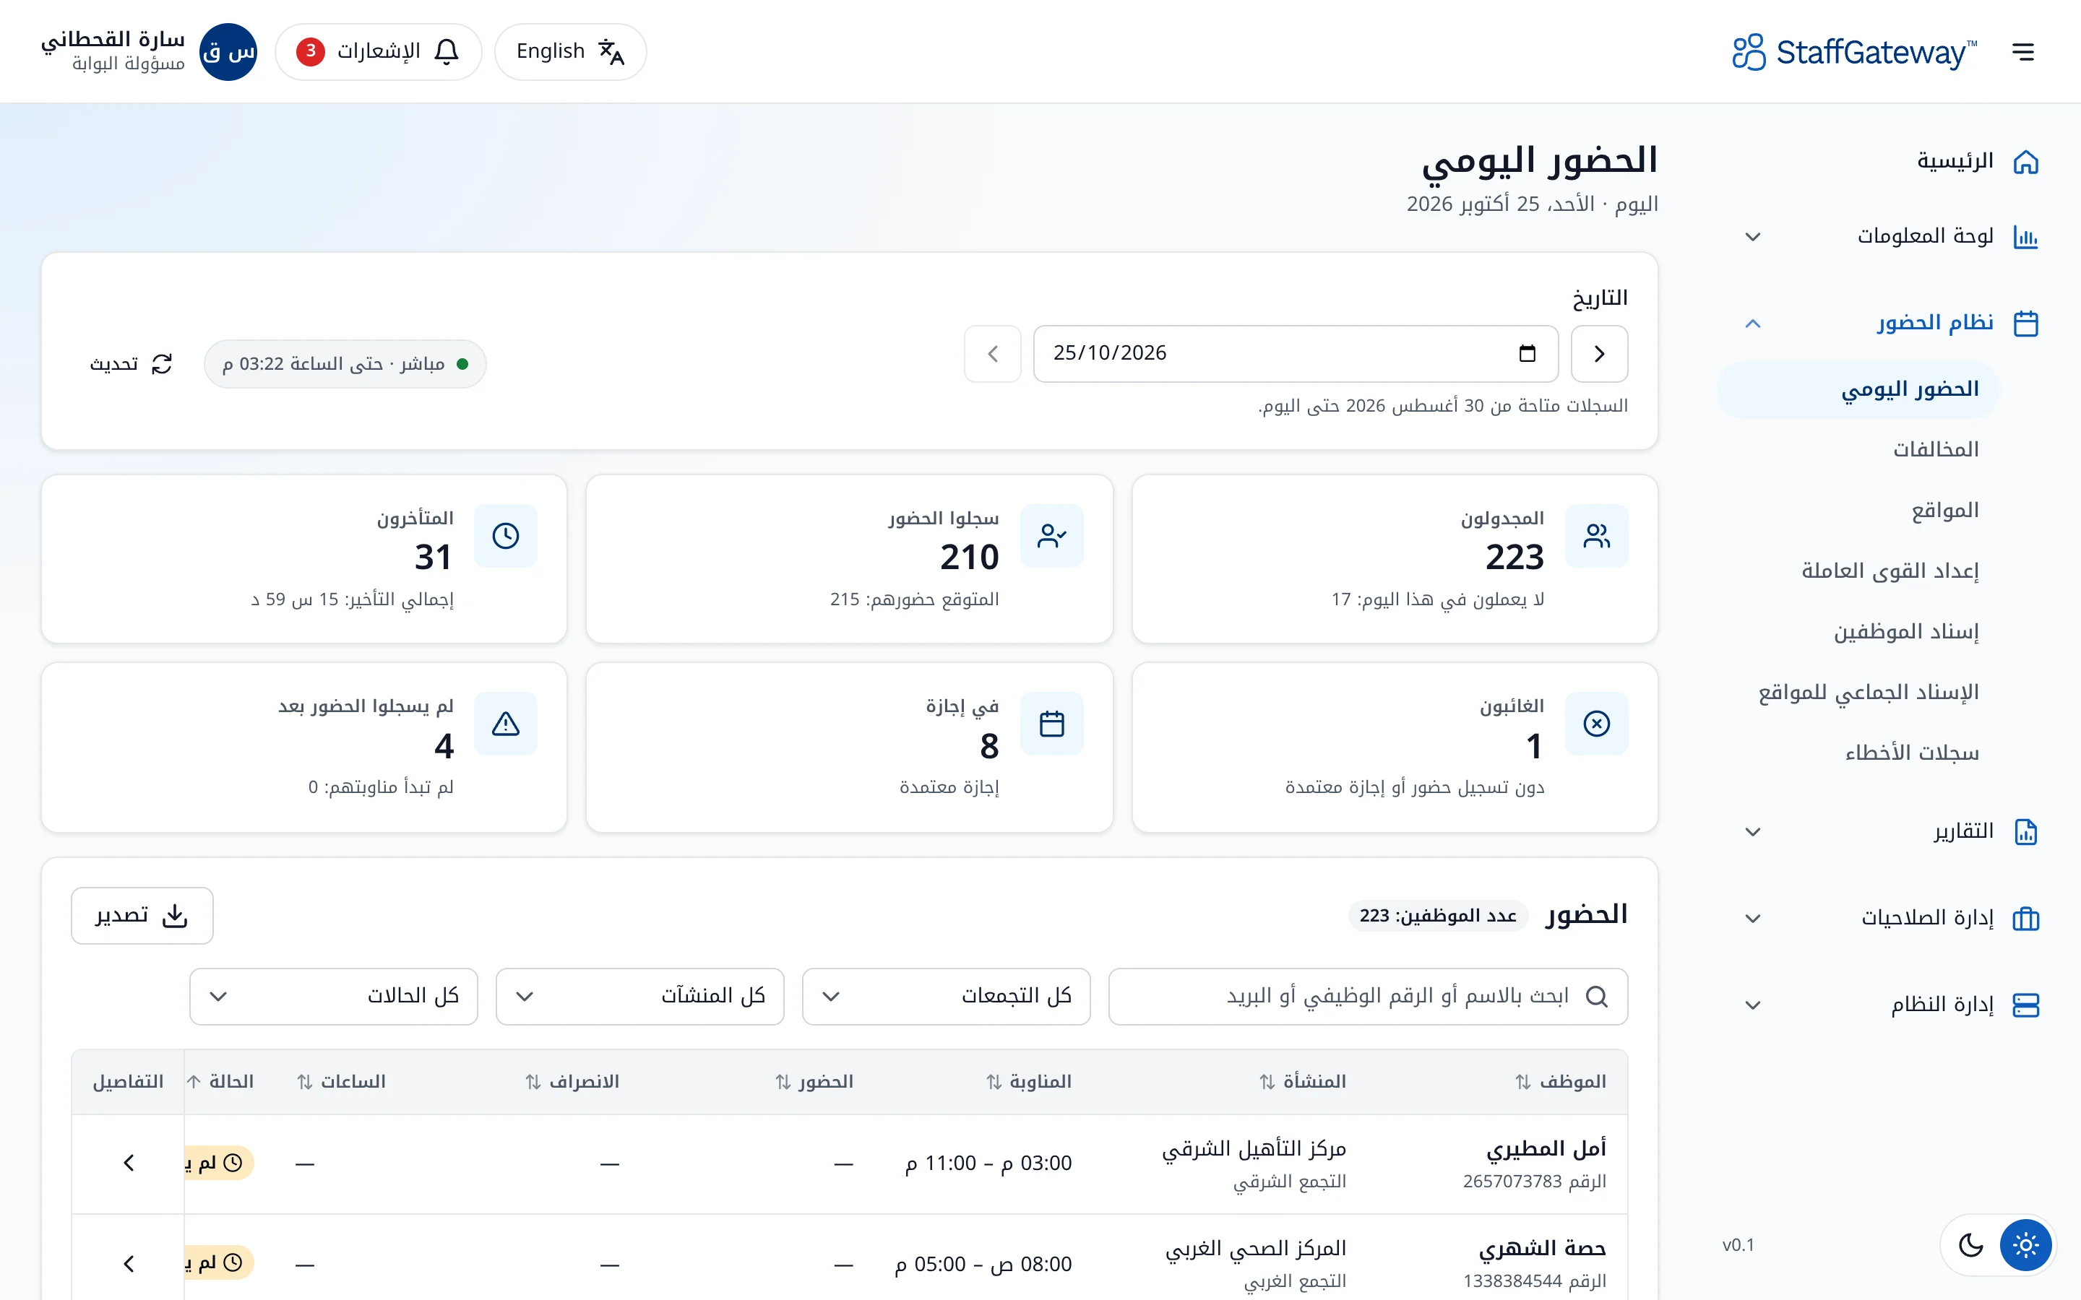This screenshot has height=1300, width=2081.
Task: Click the تصدير export button
Action: [142, 916]
